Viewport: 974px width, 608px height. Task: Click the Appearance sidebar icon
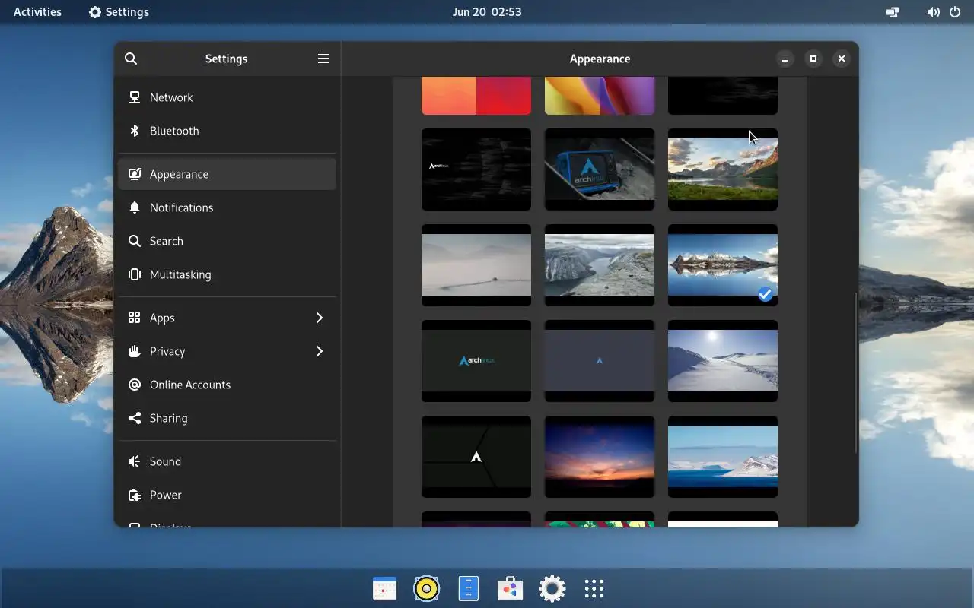click(135, 174)
